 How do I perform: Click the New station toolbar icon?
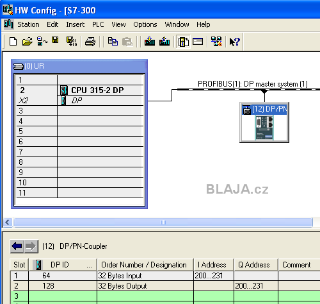13,42
